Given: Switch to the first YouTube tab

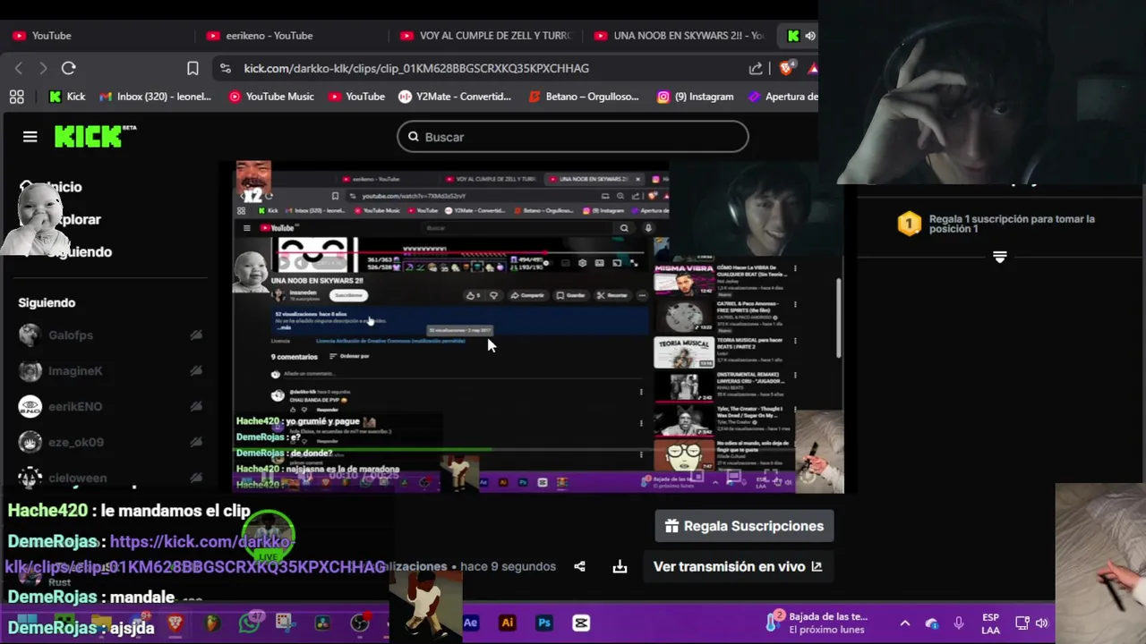Looking at the screenshot, I should pyautogui.click(x=98, y=36).
